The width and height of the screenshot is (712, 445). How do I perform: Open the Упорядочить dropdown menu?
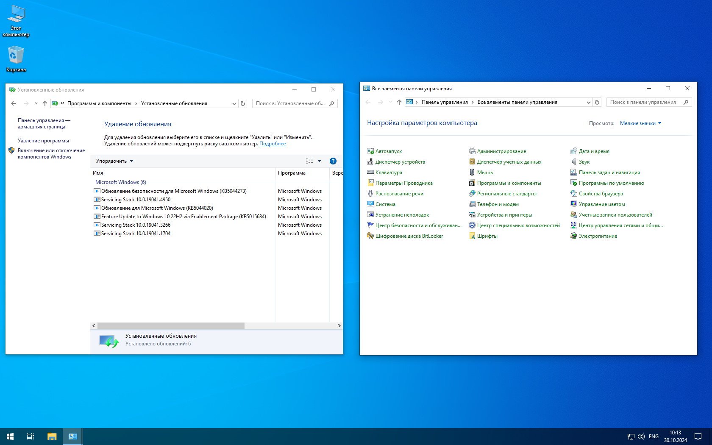pyautogui.click(x=114, y=161)
